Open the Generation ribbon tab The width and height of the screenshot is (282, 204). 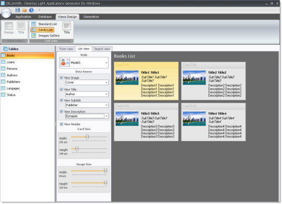91,17
